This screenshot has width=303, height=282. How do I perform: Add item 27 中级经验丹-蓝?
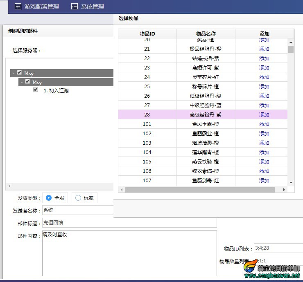coord(264,105)
